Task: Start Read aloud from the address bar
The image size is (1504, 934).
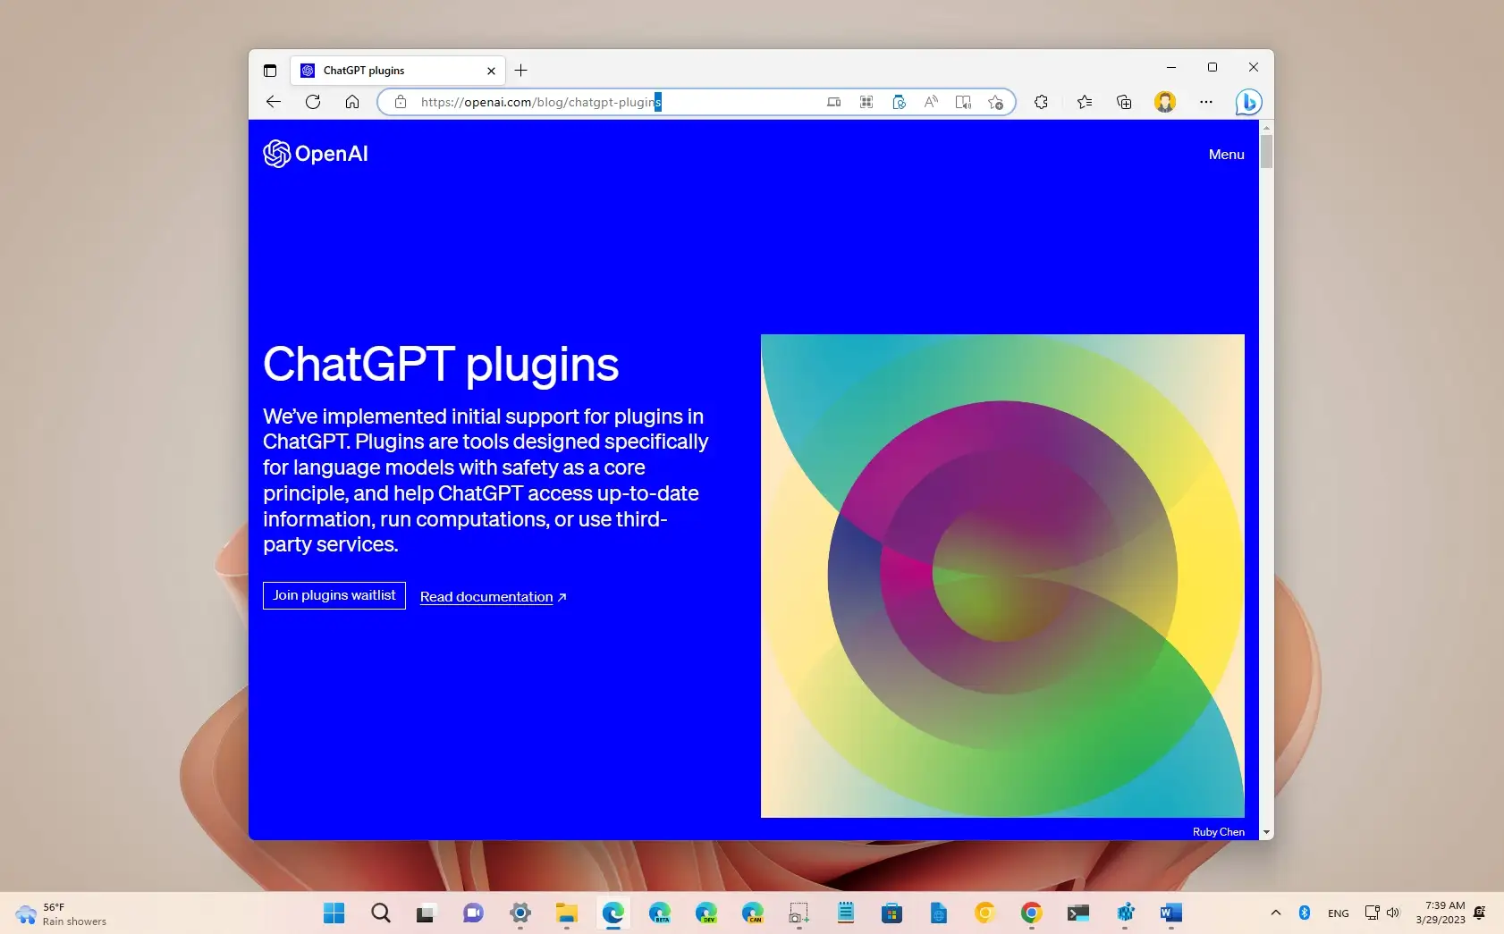Action: click(x=931, y=102)
